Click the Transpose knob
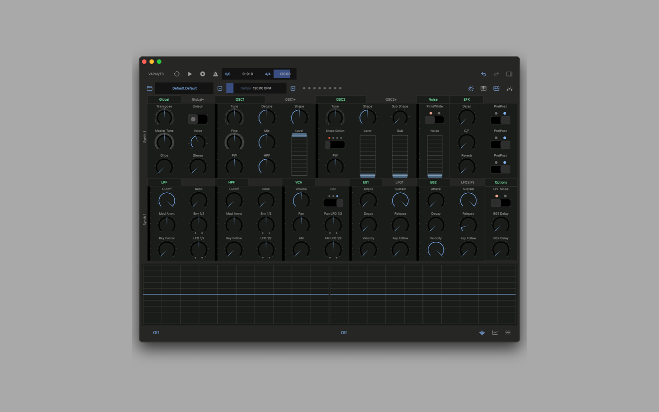Image resolution: width=659 pixels, height=412 pixels. (164, 118)
